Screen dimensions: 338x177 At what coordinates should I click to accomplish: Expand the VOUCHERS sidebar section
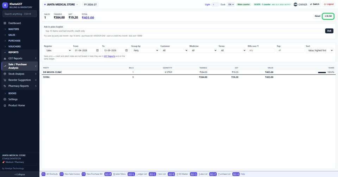pos(20,46)
